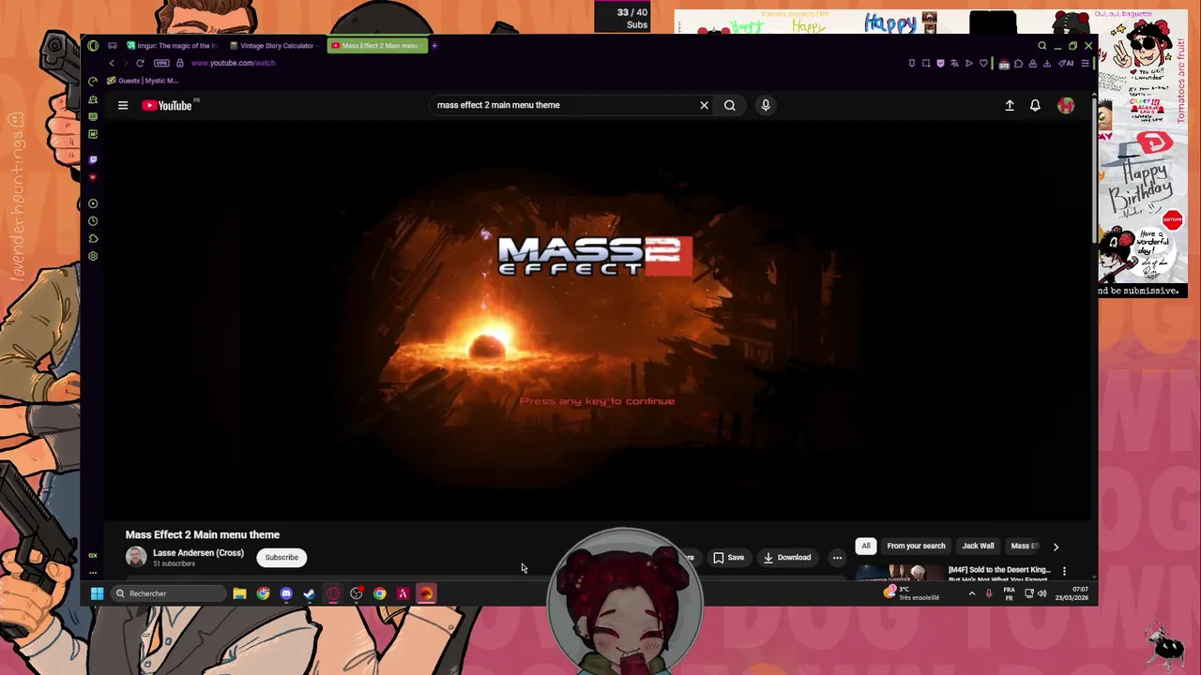Image resolution: width=1201 pixels, height=675 pixels.
Task: Open the volume icon in system tray
Action: click(1041, 593)
